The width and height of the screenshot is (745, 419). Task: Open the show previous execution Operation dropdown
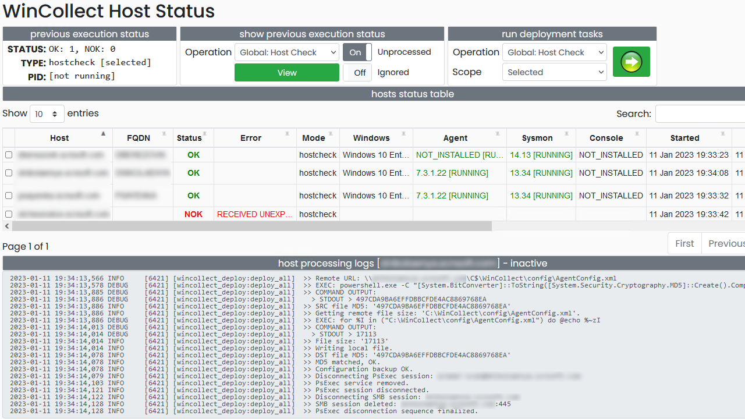(287, 52)
